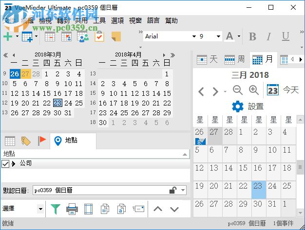Open the Arial font name dropdown
This screenshot has height=230, width=305.
coord(194,36)
